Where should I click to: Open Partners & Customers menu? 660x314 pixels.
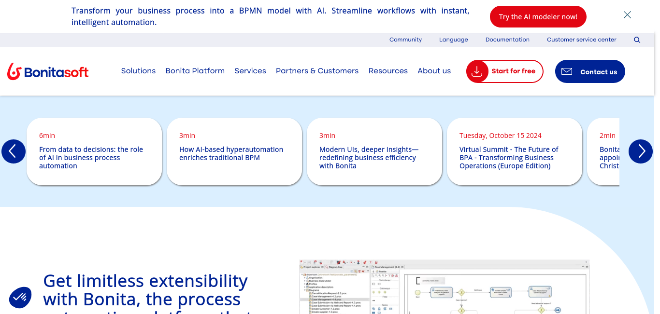(x=317, y=71)
